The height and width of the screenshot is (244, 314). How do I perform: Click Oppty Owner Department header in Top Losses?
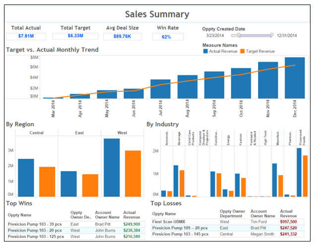232,214
